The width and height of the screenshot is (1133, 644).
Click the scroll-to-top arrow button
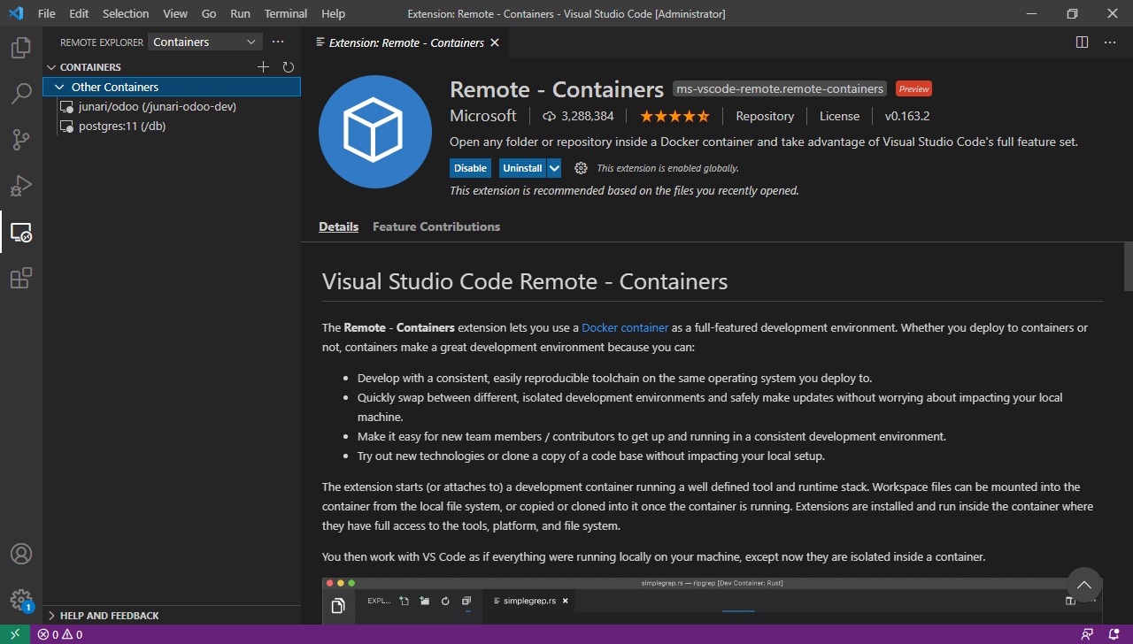(x=1084, y=585)
